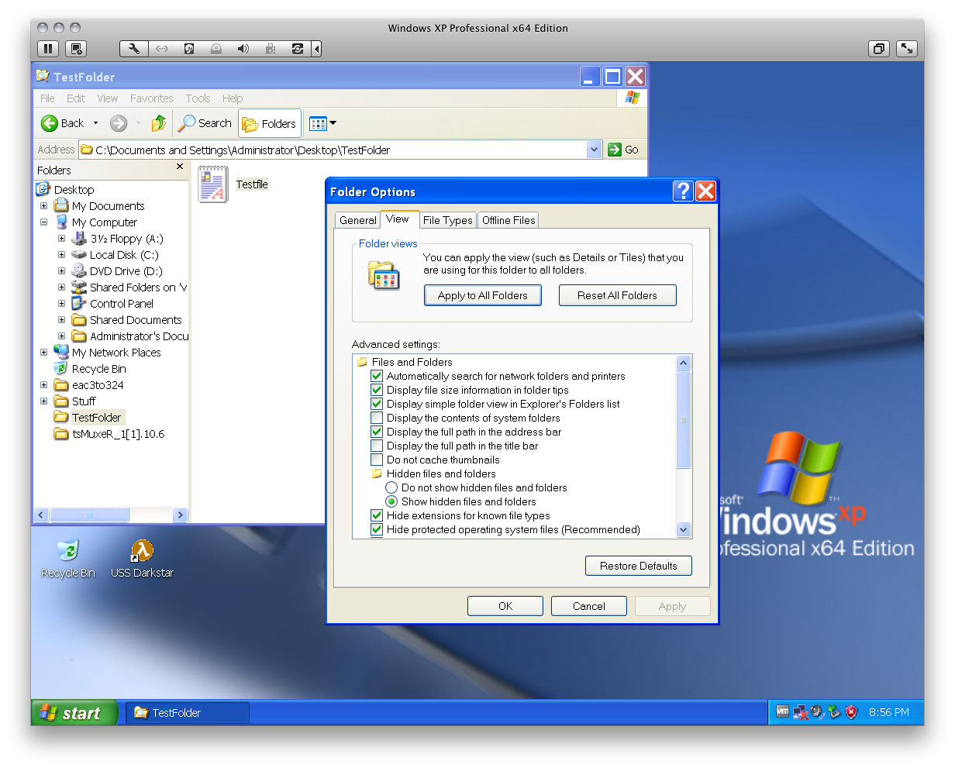Check Display the contents of system folders
The image size is (955, 768).
click(x=377, y=418)
